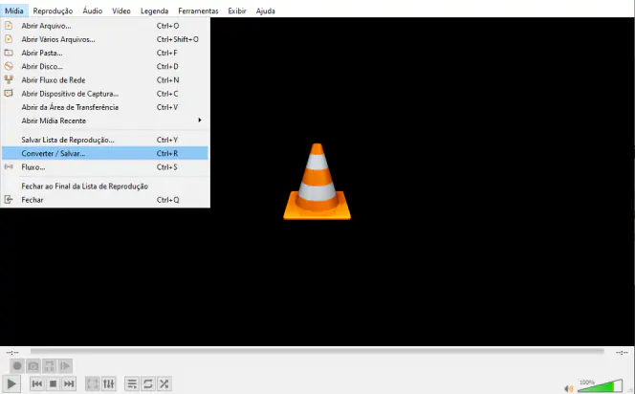Choose Abrir Arquivo... from the menu
635x394 pixels.
pos(105,26)
